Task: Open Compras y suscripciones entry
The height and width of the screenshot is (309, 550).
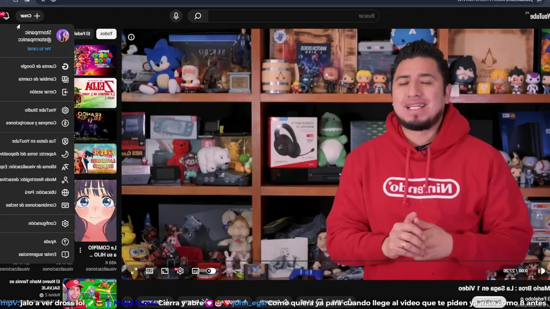Action: click(37, 123)
